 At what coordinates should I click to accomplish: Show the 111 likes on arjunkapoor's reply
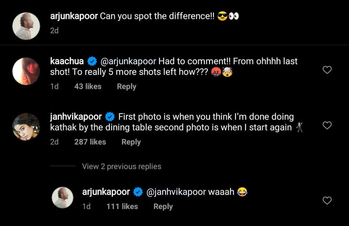click(122, 206)
